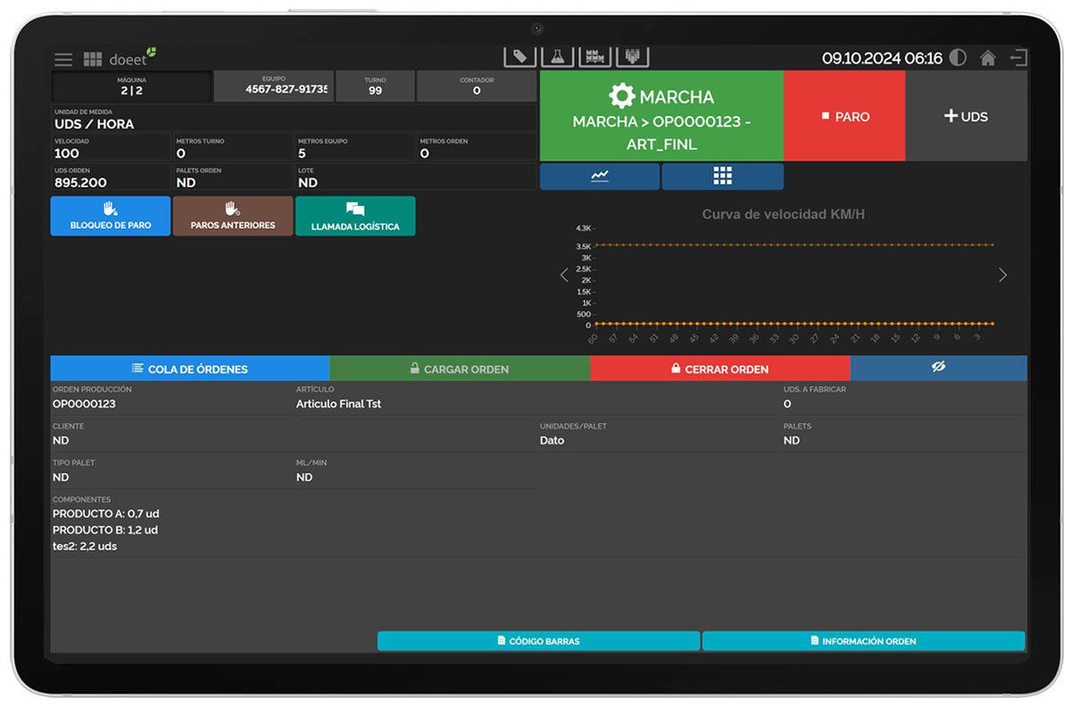The height and width of the screenshot is (714, 1071).
Task: Click the tag icon in top toolbar
Action: click(x=519, y=56)
